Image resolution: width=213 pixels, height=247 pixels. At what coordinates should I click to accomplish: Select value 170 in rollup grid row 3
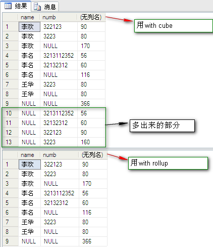click(x=93, y=184)
